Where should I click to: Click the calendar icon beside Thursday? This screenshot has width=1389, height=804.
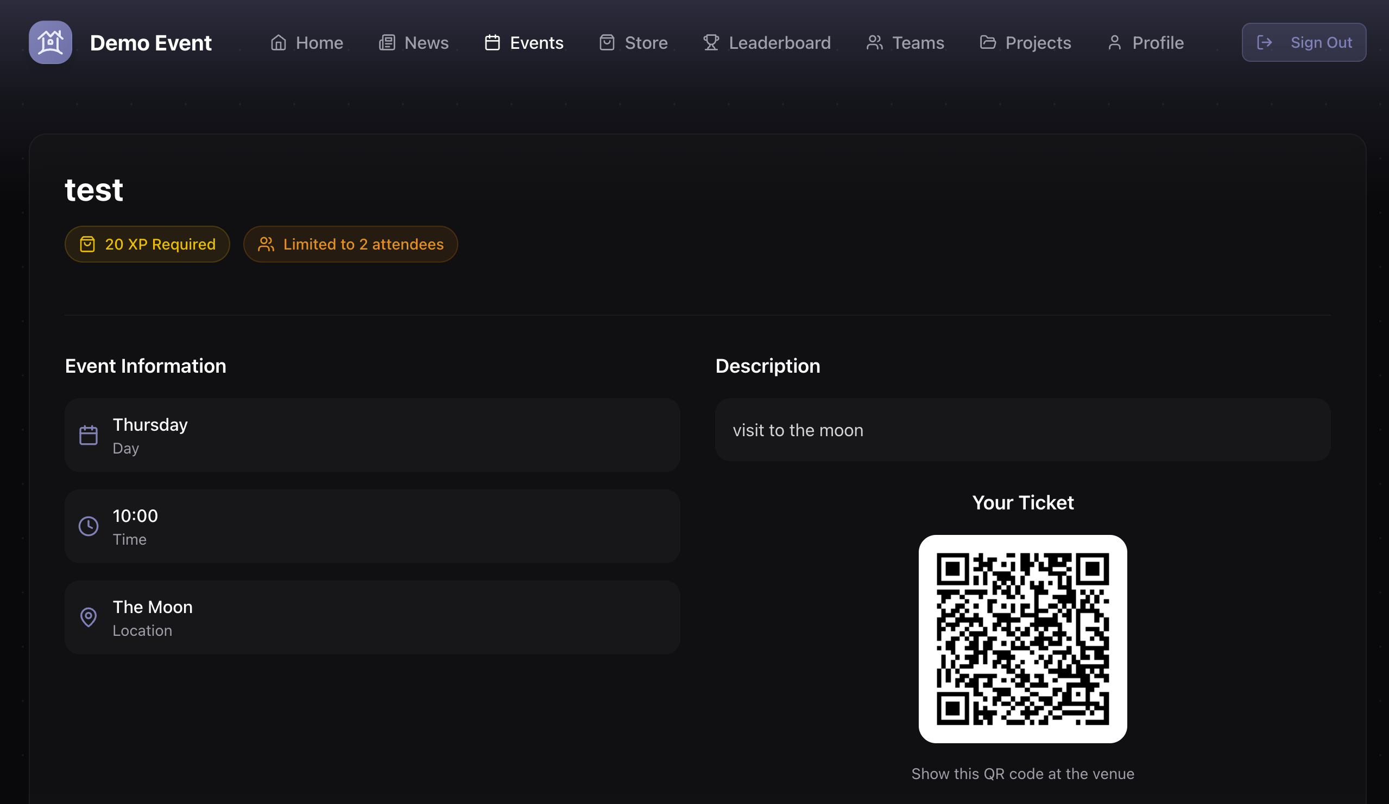coord(88,435)
